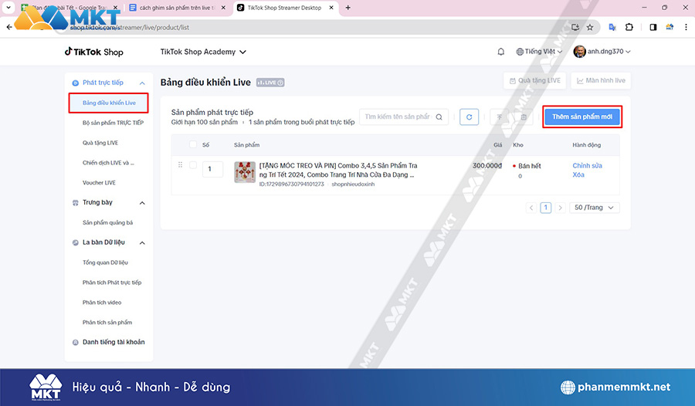Open Bộ sản phẩm TRỰC TIẾP
Viewport: 695px width, 406px height.
[113, 123]
